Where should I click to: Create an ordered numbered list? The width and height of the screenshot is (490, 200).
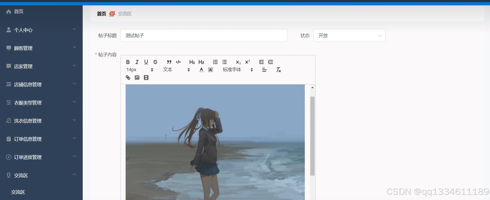(215, 62)
